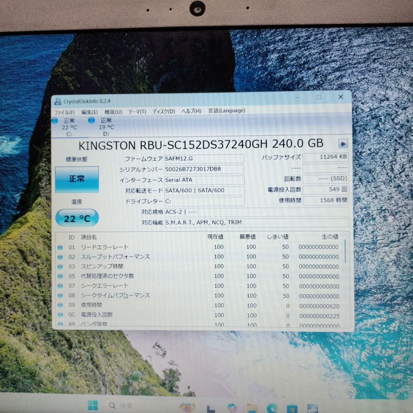This screenshot has height=413, width=413.
Task: Select the シークエラーレート row
Action: [199, 286]
